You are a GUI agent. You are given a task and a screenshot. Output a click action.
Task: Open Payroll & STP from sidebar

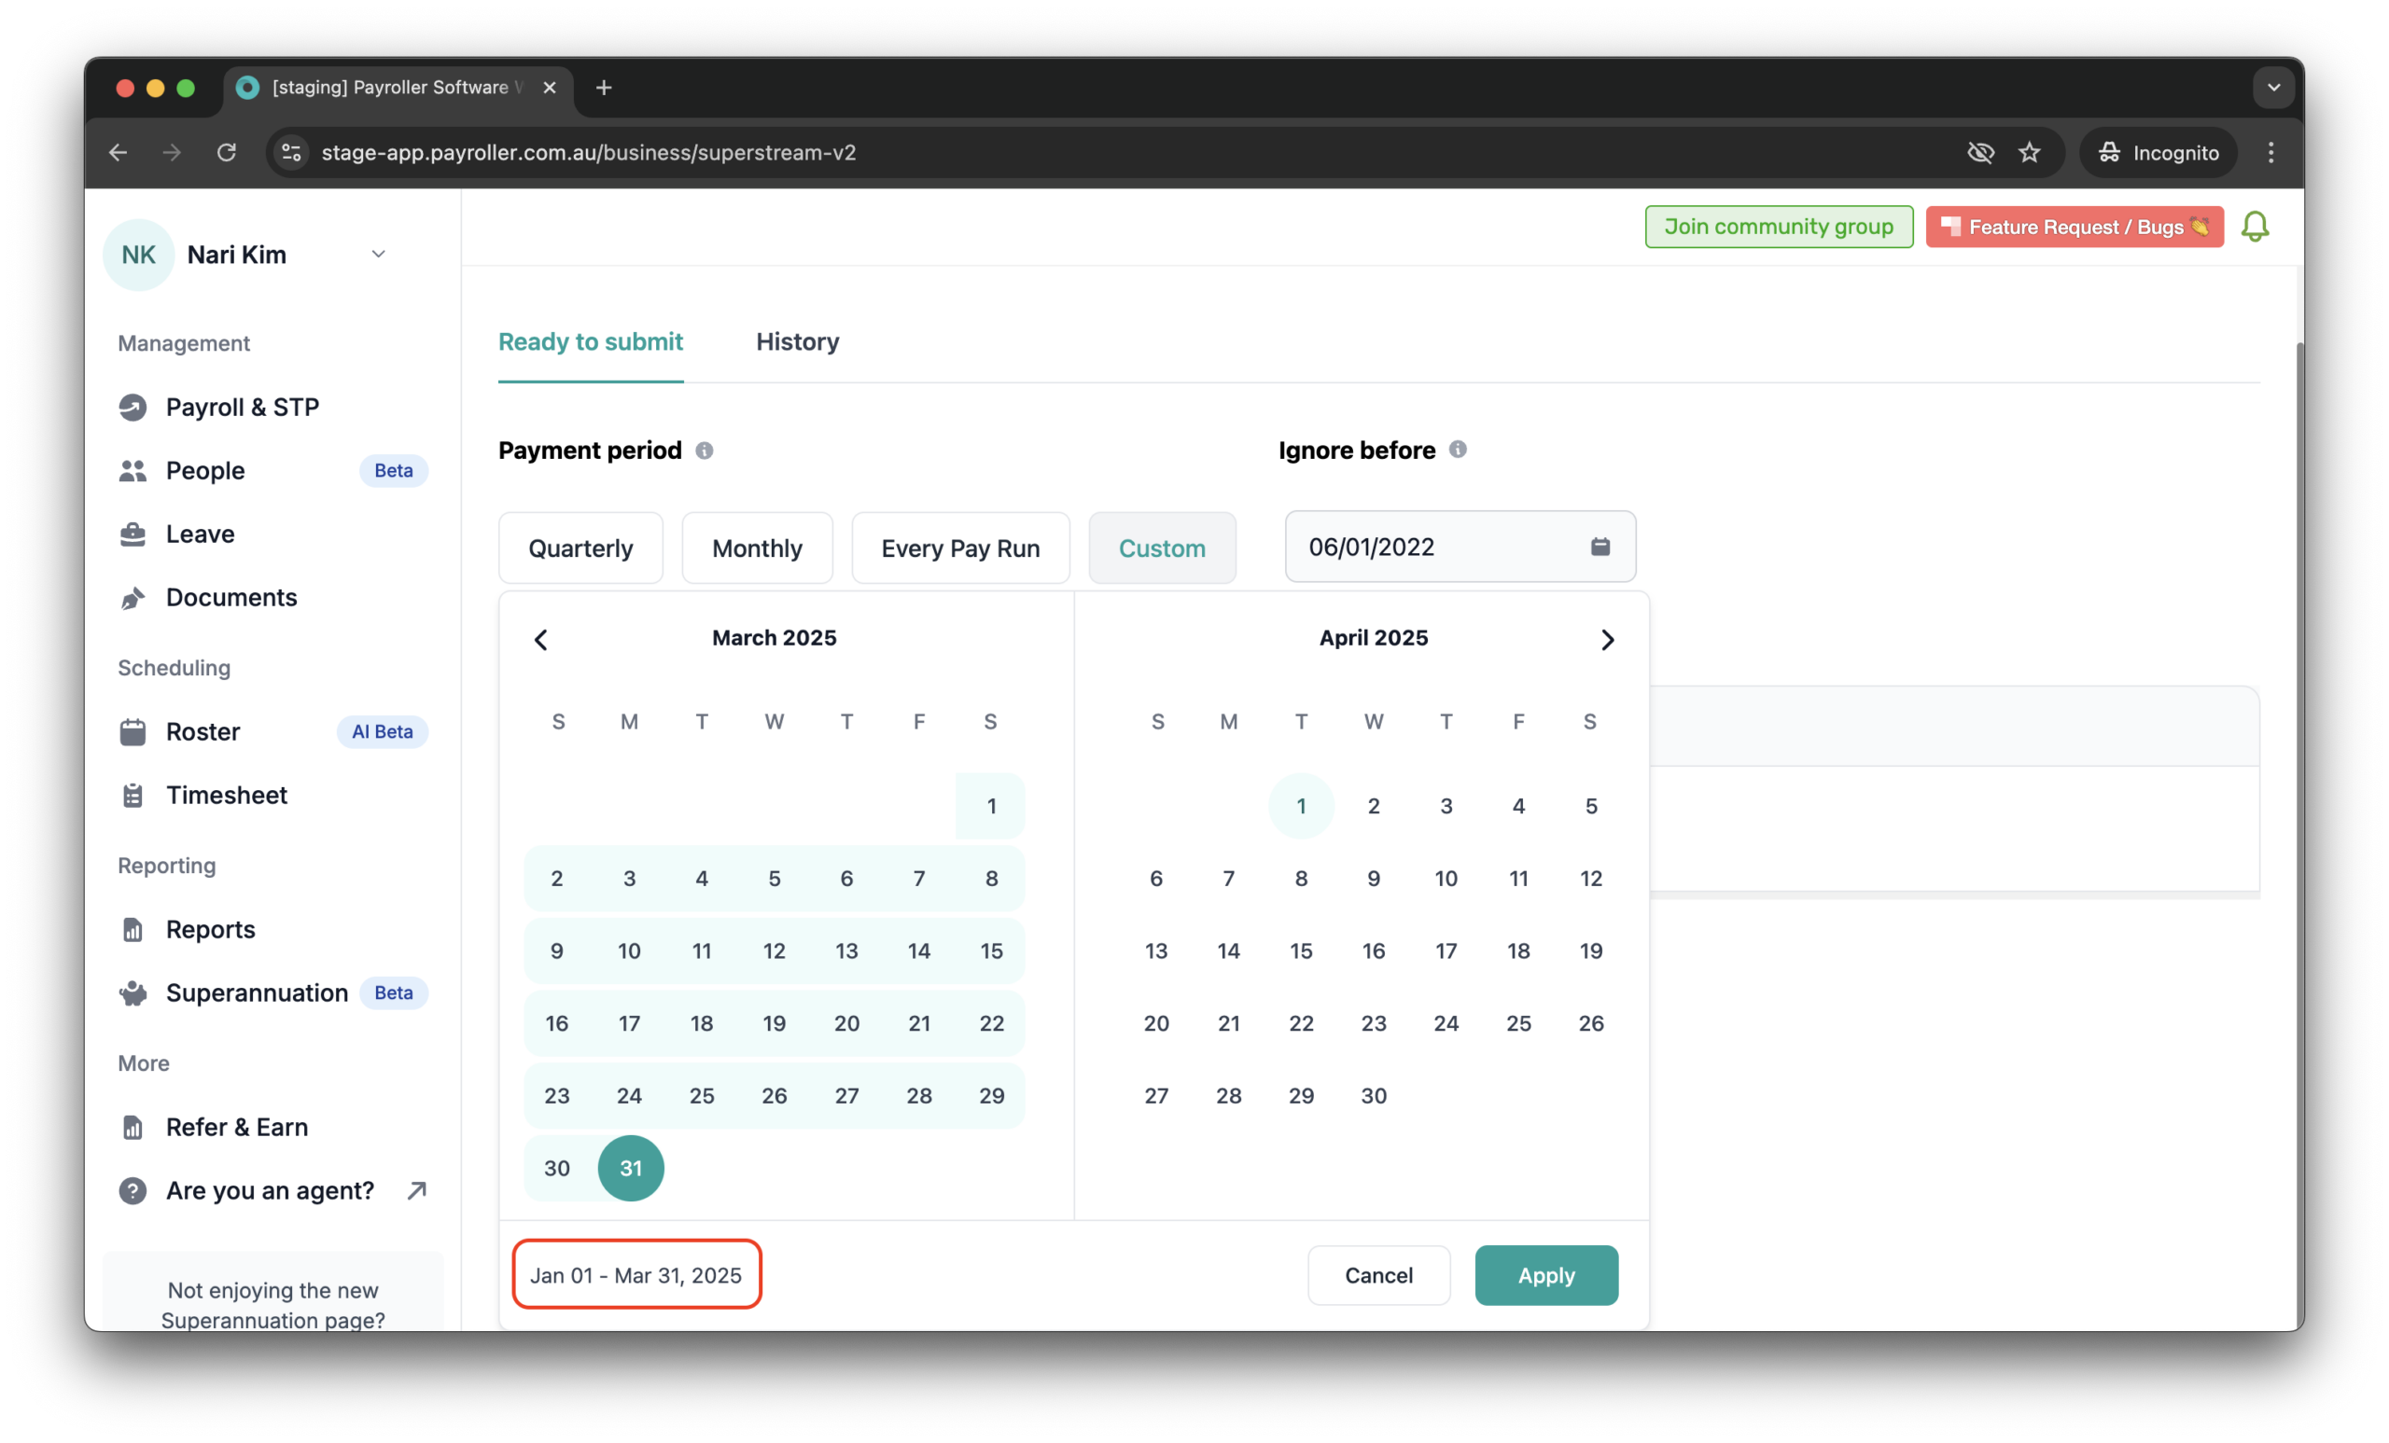point(242,407)
